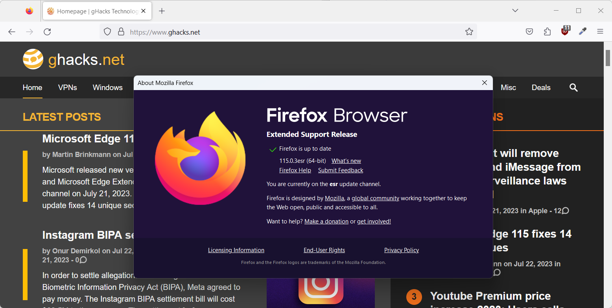Follow the Mozilla link
The width and height of the screenshot is (612, 308).
click(x=334, y=198)
